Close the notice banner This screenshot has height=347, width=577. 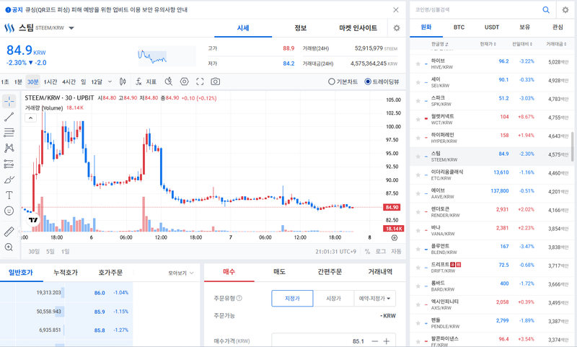(396, 10)
